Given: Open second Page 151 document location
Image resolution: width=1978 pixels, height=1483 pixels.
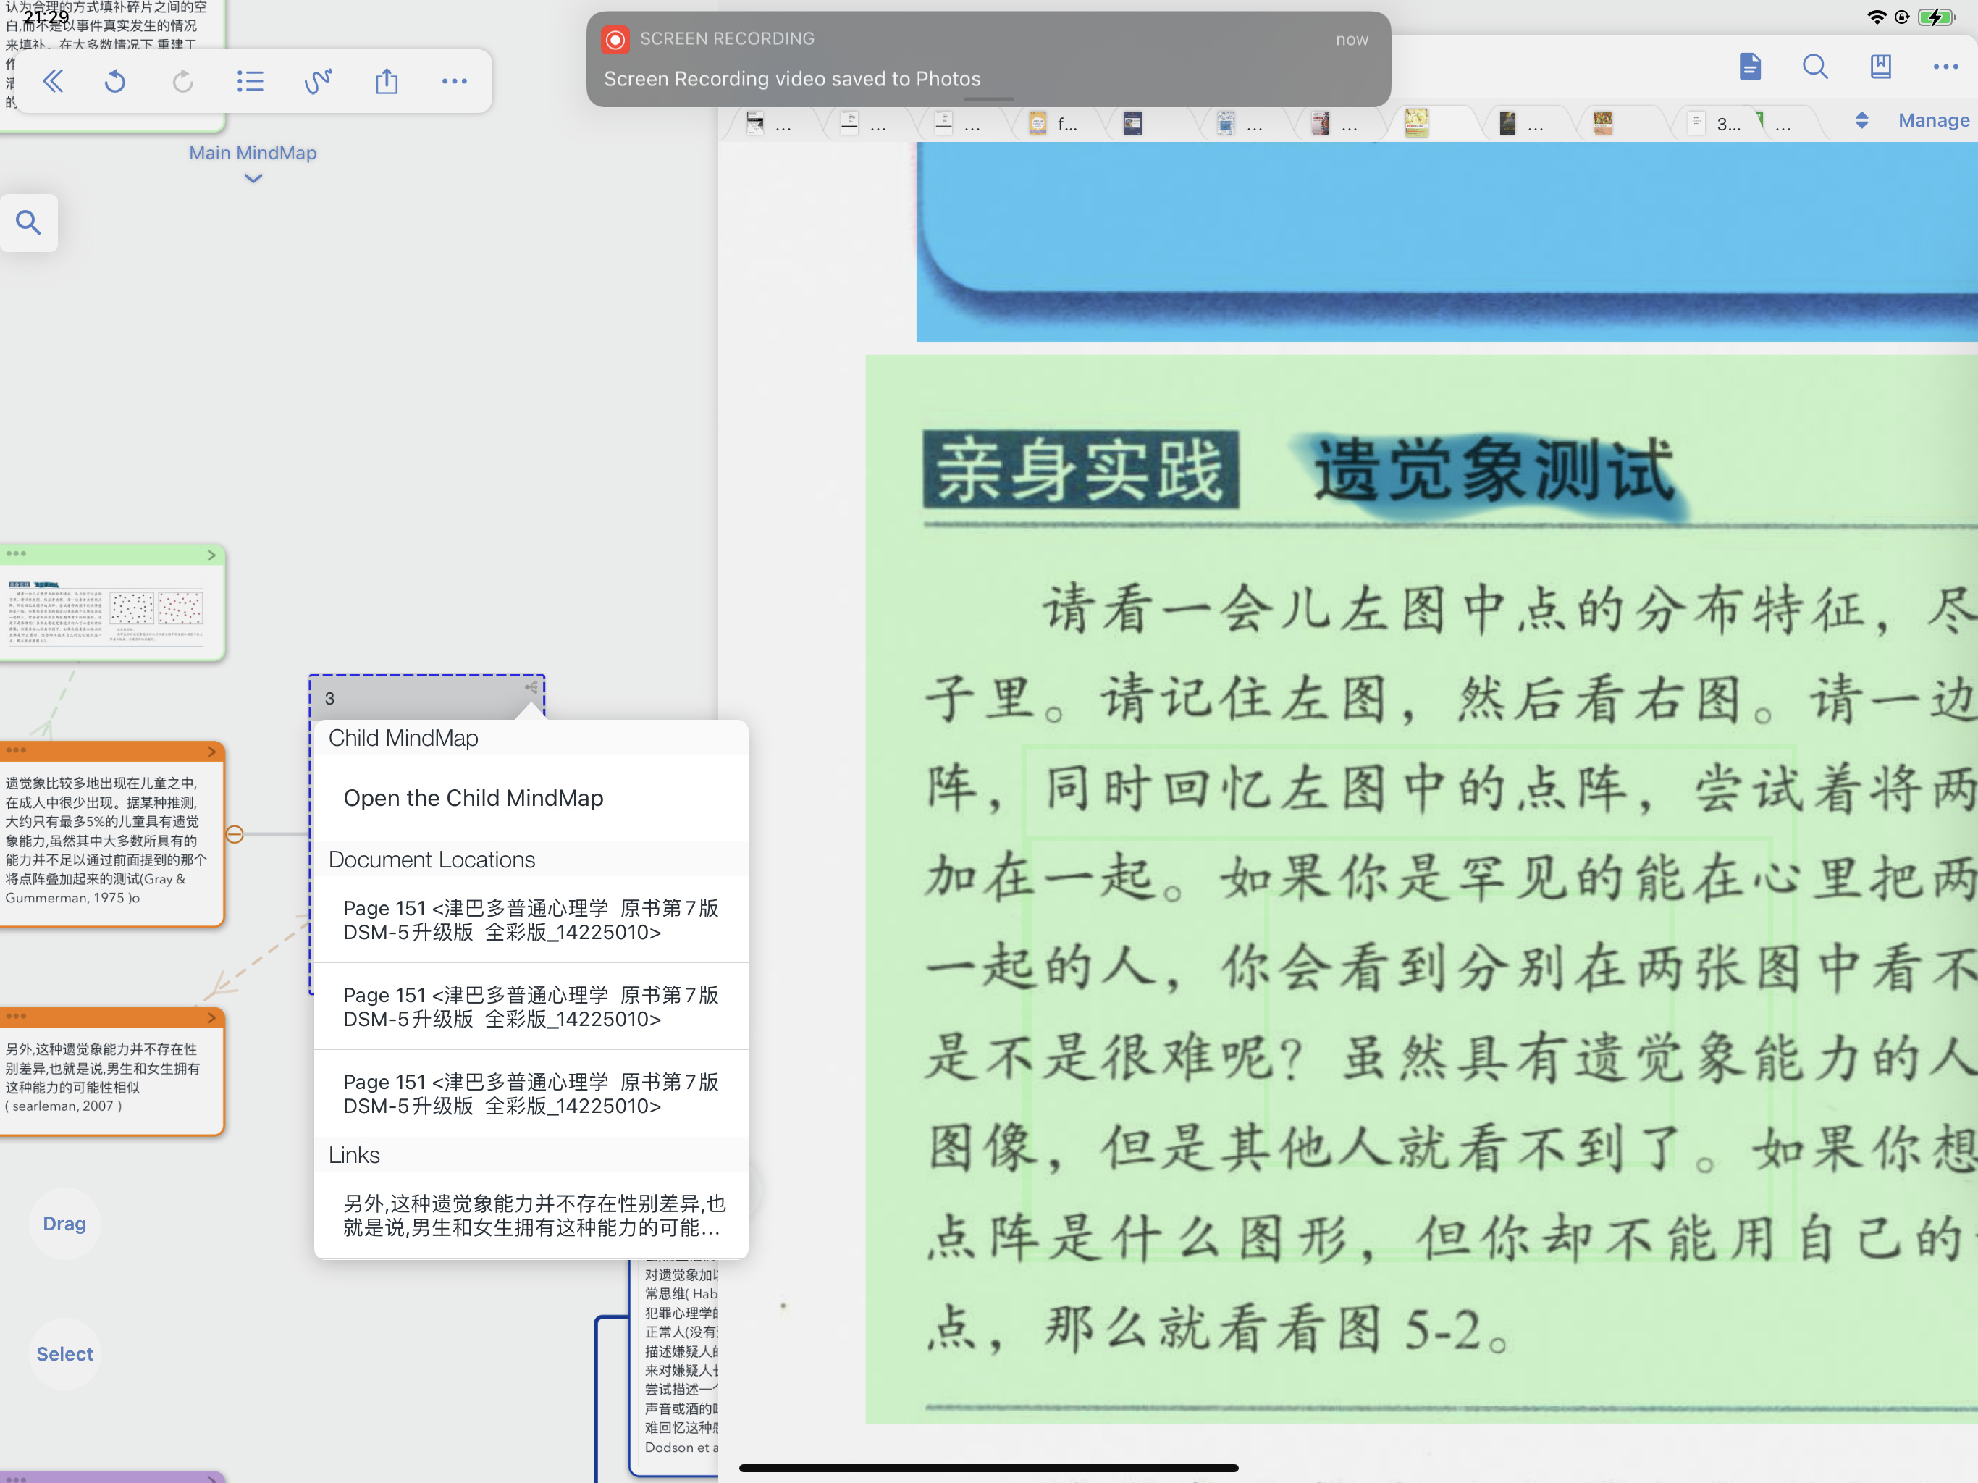Looking at the screenshot, I should pos(531,1007).
